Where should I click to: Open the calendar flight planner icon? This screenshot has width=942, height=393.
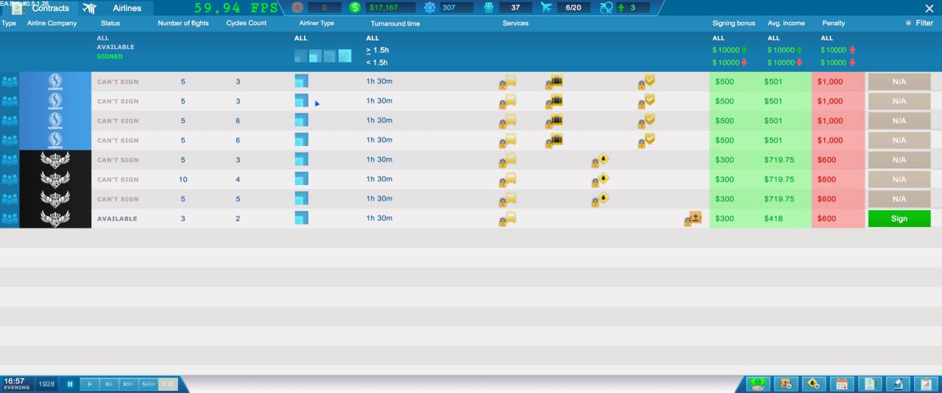point(843,383)
